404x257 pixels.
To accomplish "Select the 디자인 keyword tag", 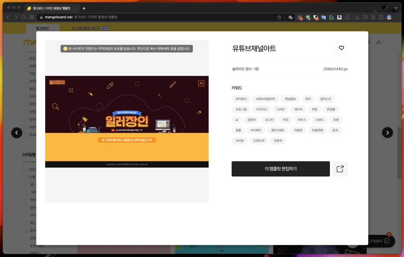I will [x=281, y=109].
